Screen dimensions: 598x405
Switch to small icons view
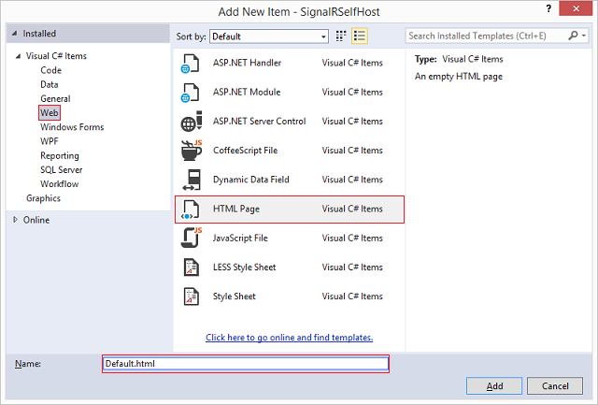[x=340, y=36]
